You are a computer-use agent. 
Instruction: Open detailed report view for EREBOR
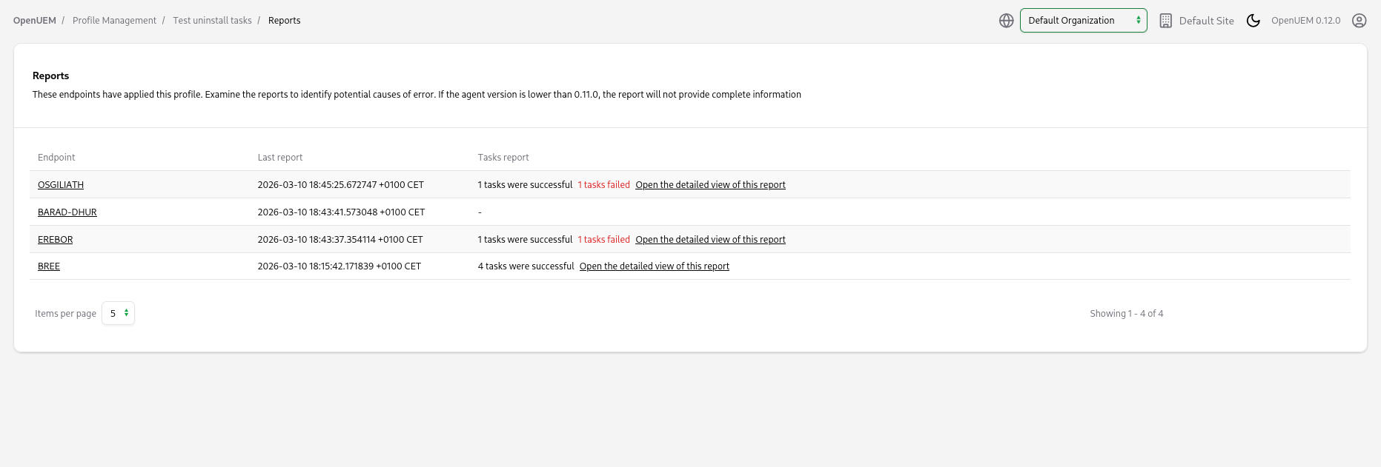point(710,240)
